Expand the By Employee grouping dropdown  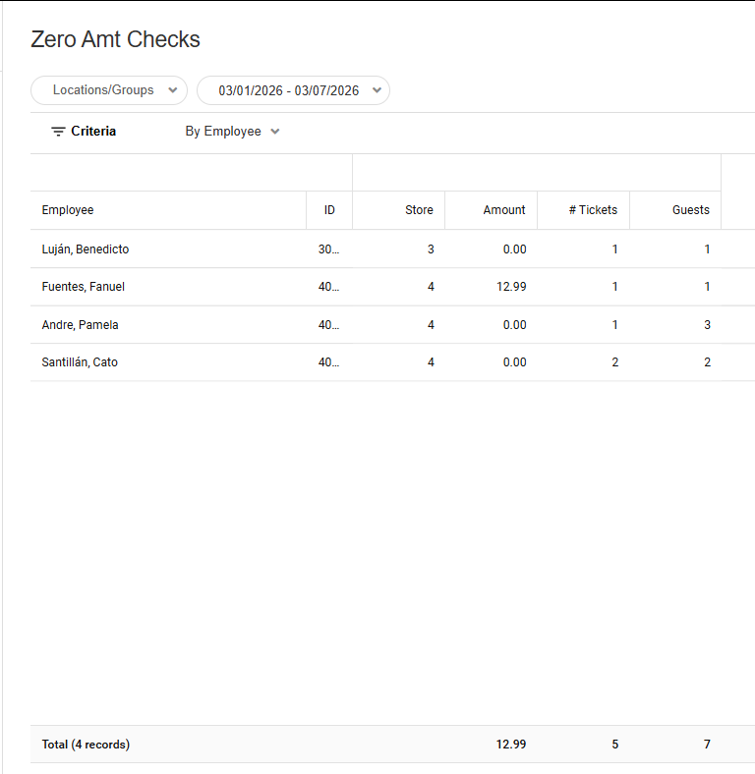pos(233,132)
